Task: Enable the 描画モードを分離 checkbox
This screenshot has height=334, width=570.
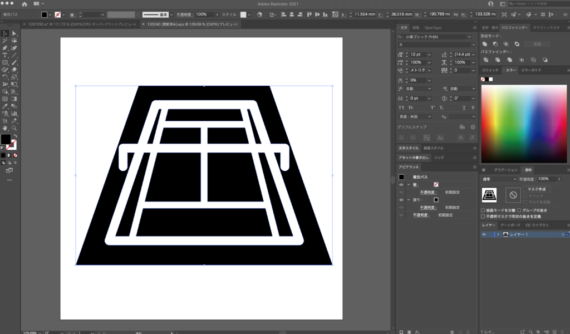Action: [x=483, y=210]
